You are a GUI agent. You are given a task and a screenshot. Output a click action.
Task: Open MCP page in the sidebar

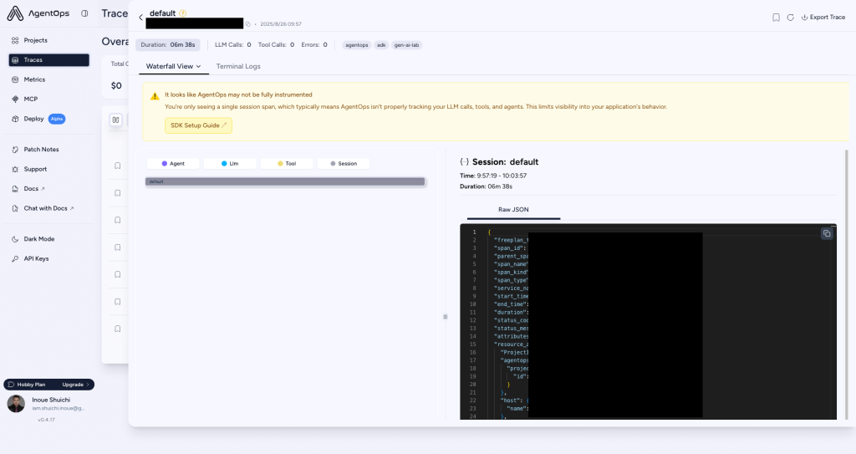(x=30, y=99)
